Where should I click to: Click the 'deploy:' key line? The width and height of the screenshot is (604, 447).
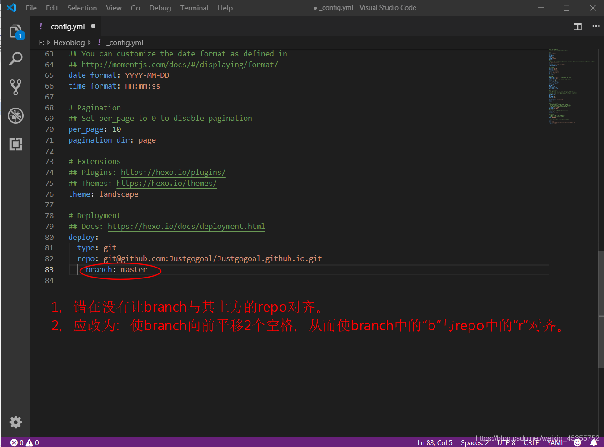tap(83, 237)
